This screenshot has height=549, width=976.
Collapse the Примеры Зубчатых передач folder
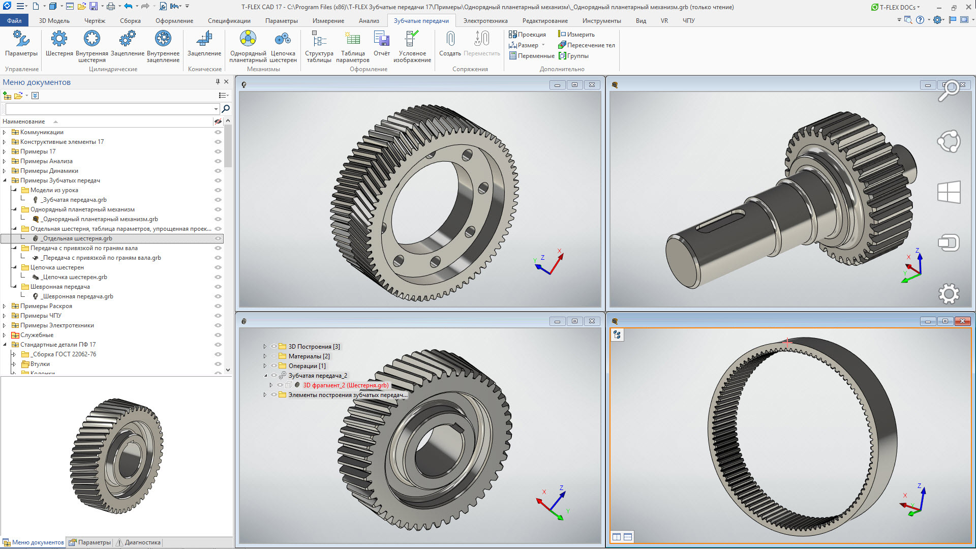coord(5,180)
